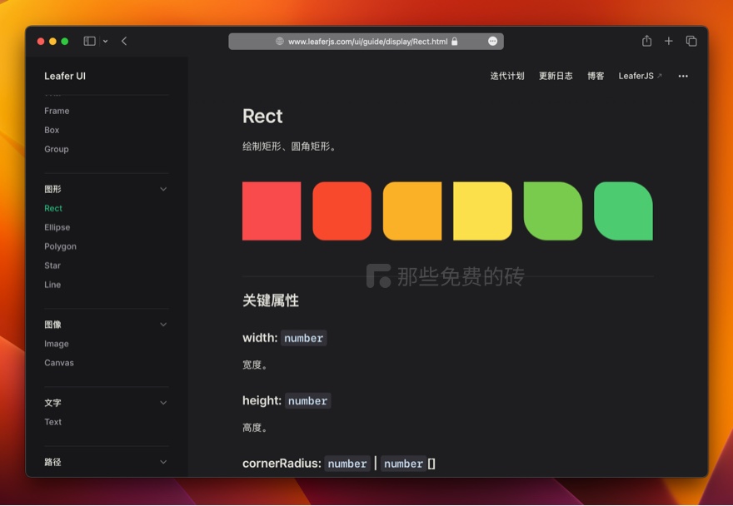Click the cornerRadius property heading
733x506 pixels.
(339, 464)
